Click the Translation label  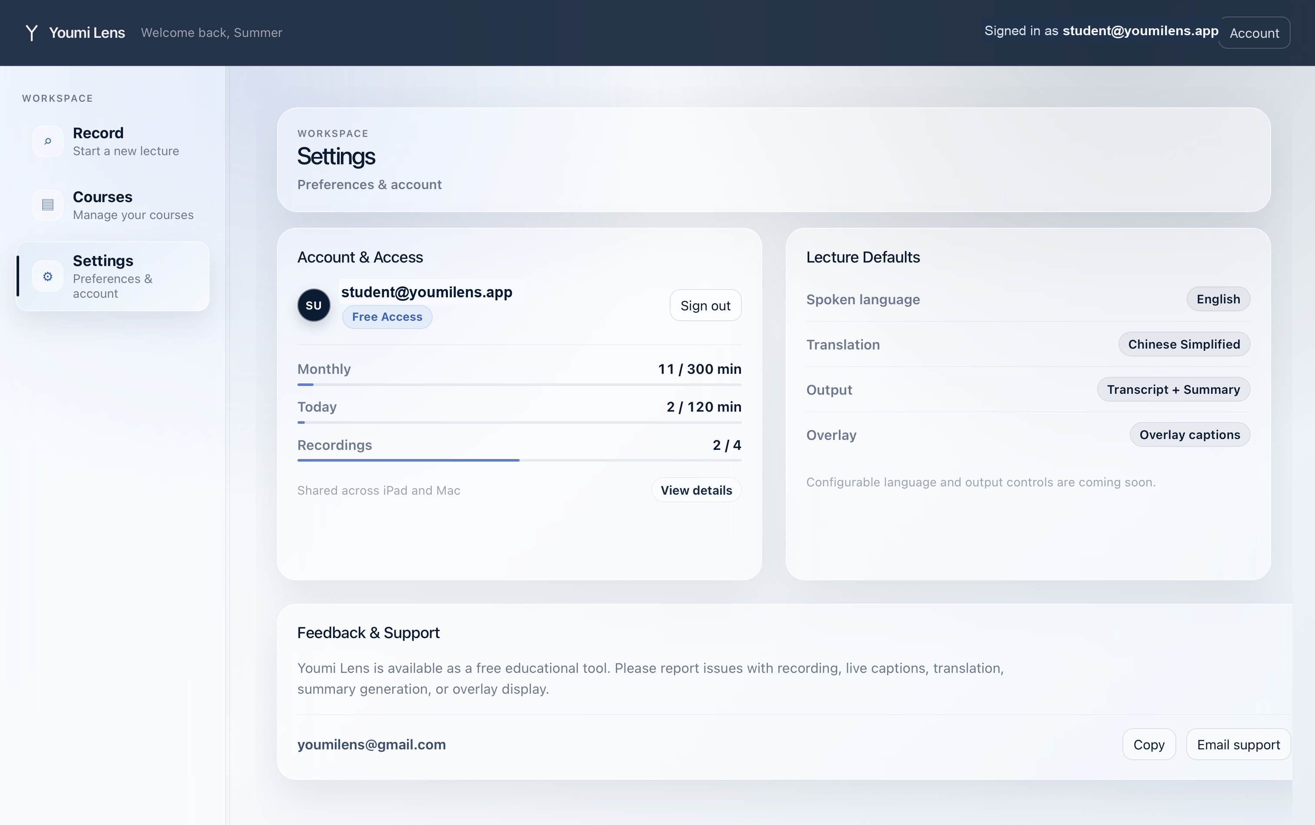pos(843,345)
